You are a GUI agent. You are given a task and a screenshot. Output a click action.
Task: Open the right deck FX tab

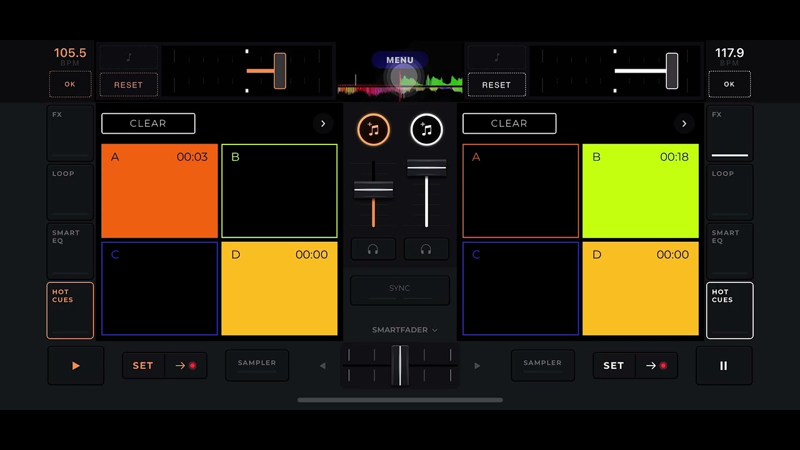coord(730,133)
